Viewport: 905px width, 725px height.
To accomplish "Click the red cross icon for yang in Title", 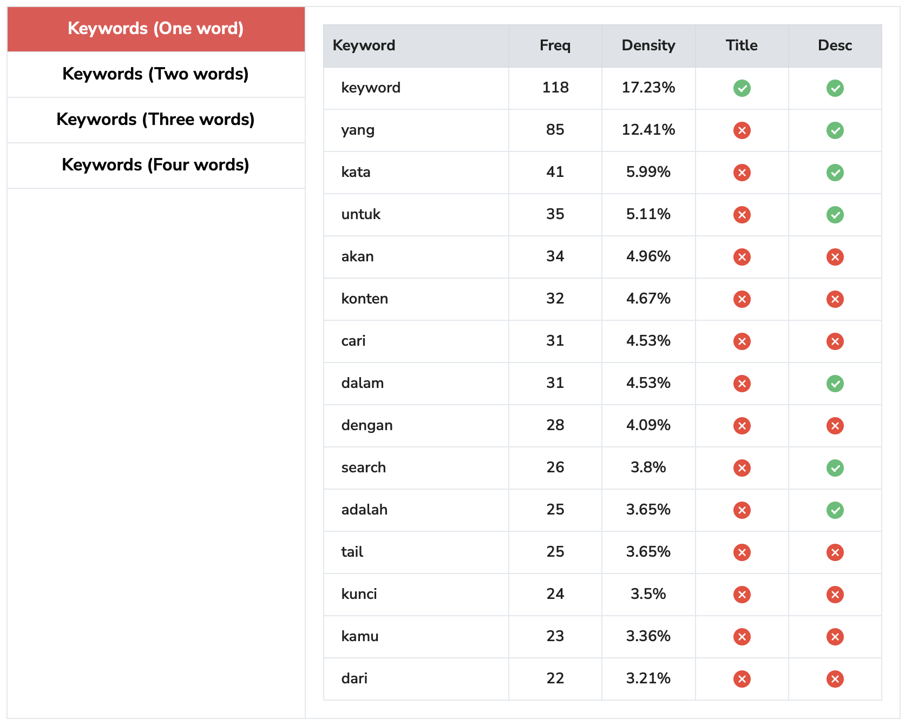I will 742,130.
